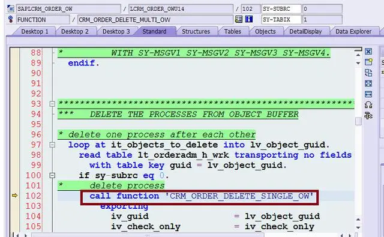This screenshot has width=384, height=237.
Task: Click line number 92
Action: coord(36,94)
